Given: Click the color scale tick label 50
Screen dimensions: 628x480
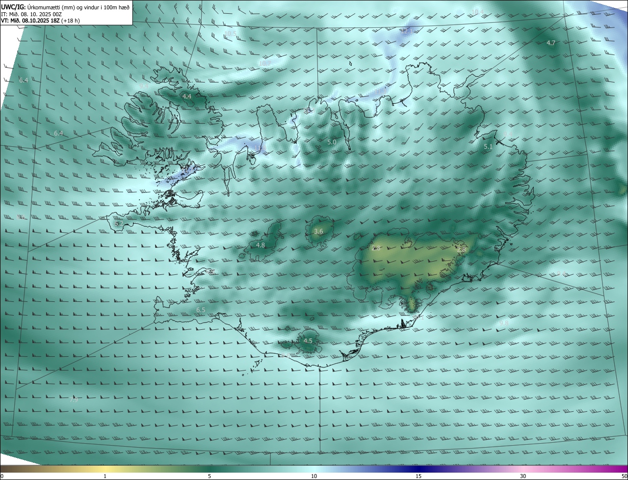Looking at the screenshot, I should pyautogui.click(x=624, y=476).
